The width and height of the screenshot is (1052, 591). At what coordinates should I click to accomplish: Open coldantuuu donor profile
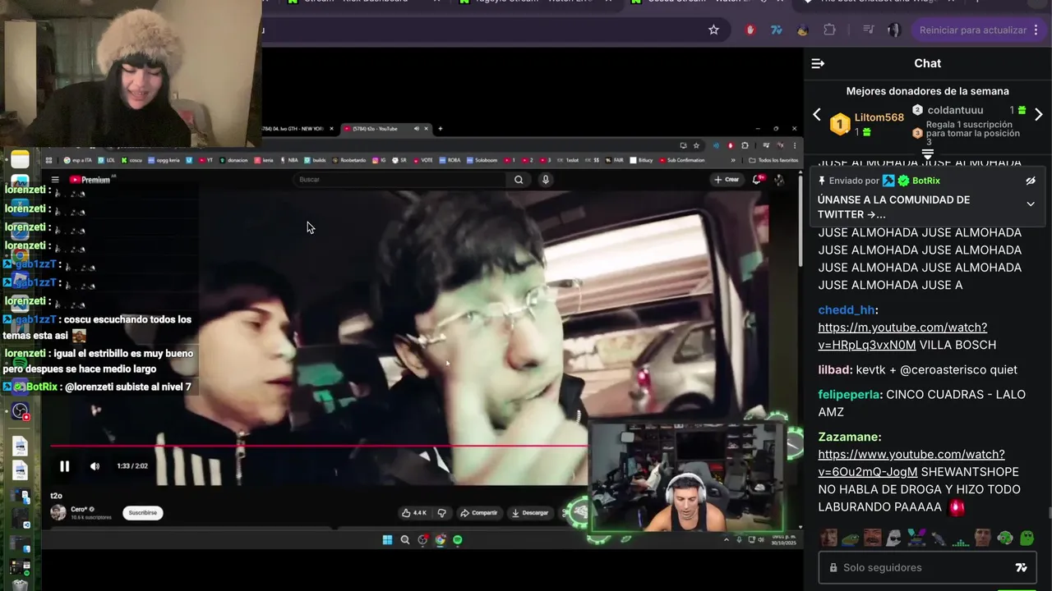pos(955,110)
